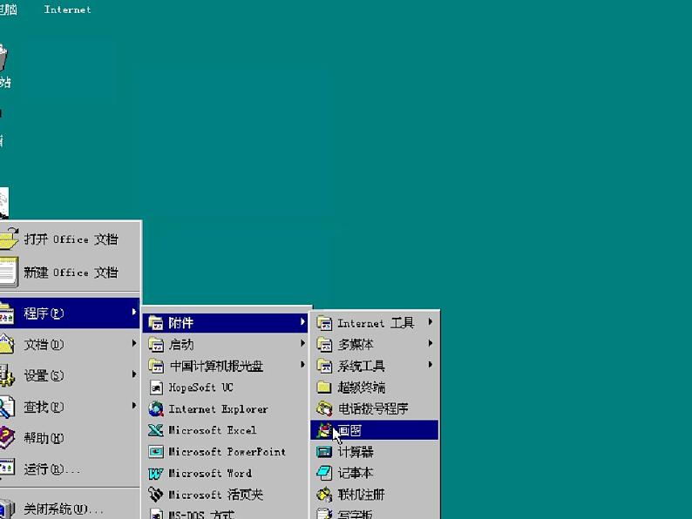692x519 pixels.
Task: Launch Internet Explorer from programs
Action: [226, 408]
